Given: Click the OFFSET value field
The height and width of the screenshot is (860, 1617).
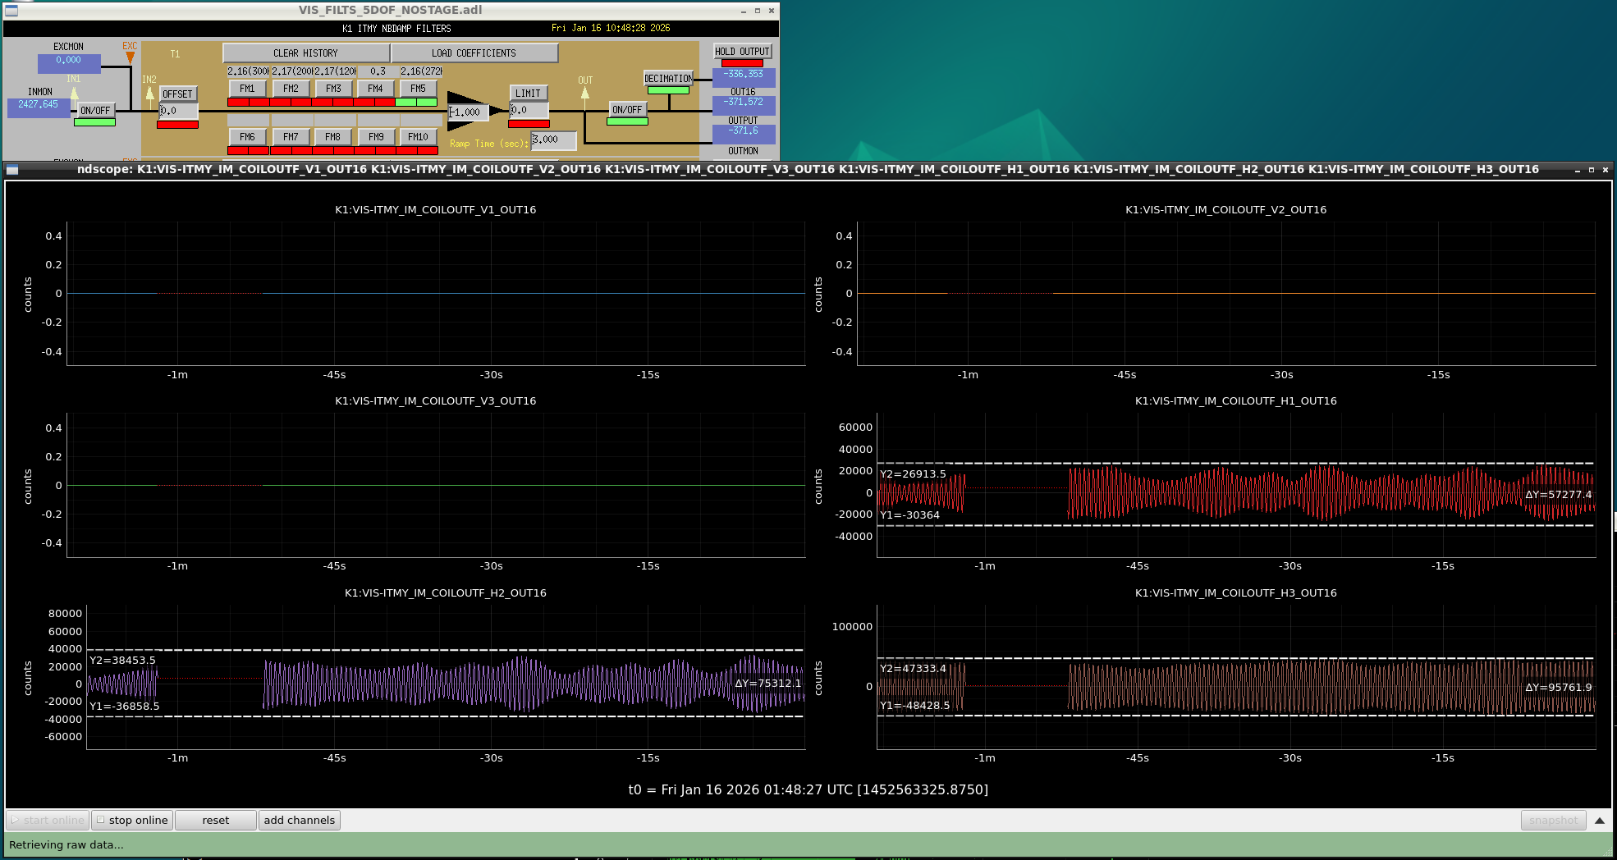Looking at the screenshot, I should (x=178, y=111).
